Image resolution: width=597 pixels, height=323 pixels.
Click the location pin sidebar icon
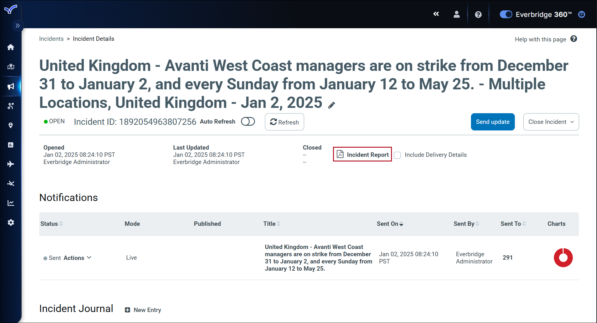11,125
